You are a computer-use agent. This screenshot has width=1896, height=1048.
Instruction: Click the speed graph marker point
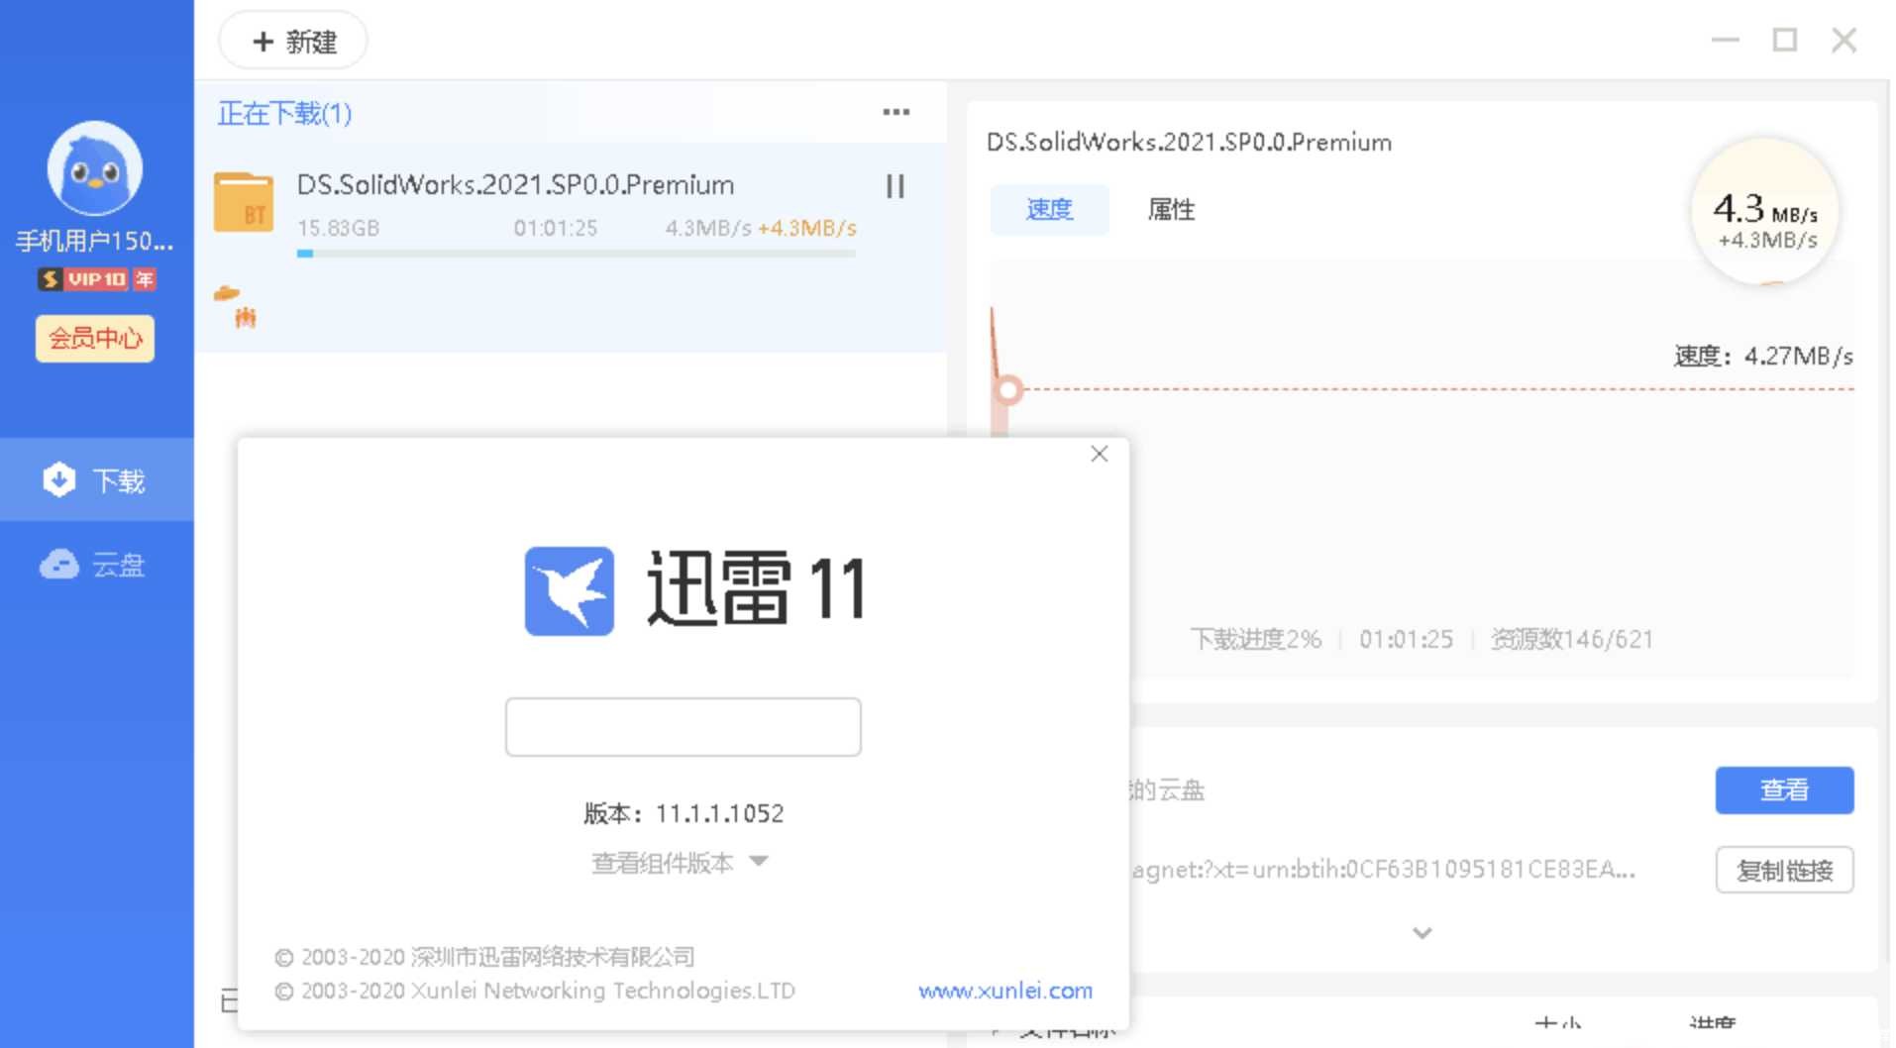(1008, 389)
